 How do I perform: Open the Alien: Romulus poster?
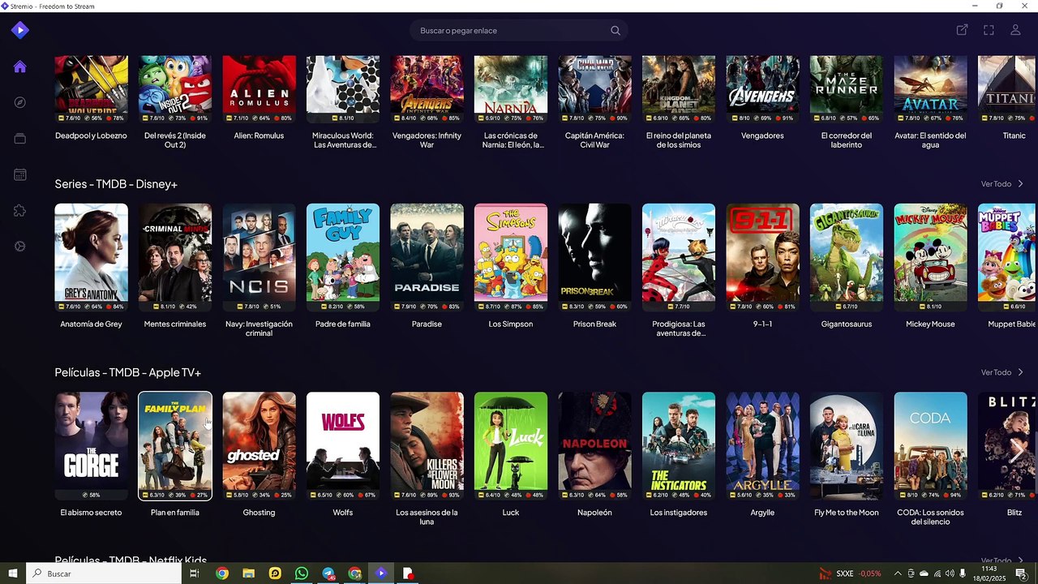click(259, 89)
